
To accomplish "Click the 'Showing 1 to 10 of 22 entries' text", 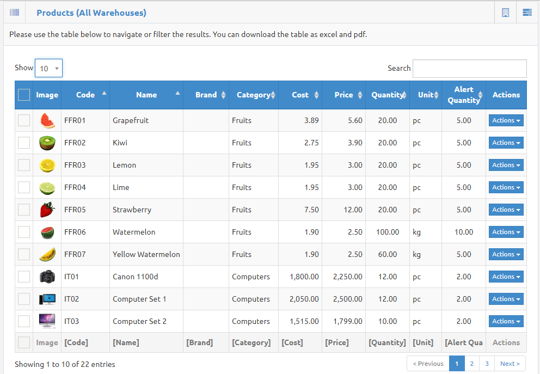I will 65,364.
